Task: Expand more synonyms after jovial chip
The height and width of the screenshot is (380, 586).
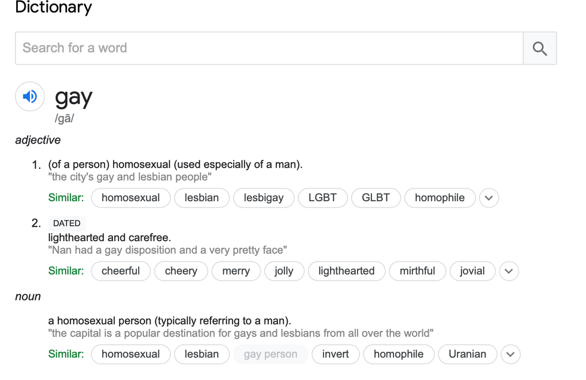Action: (x=508, y=271)
